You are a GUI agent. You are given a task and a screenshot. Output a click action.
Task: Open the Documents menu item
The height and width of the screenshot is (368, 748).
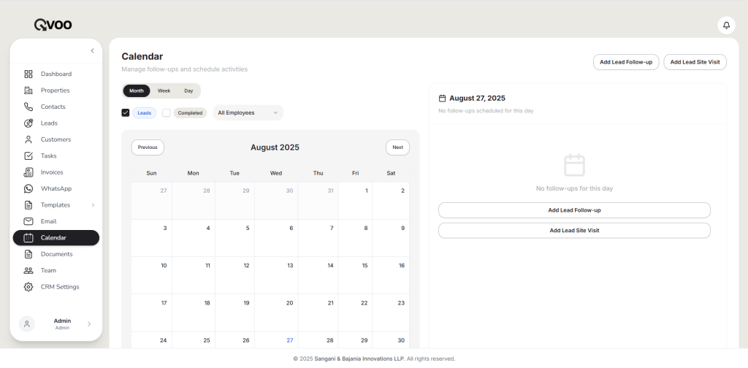56,254
